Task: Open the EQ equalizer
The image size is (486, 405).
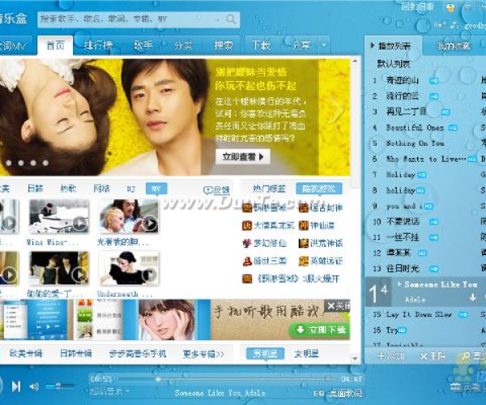Action: pyautogui.click(x=318, y=394)
